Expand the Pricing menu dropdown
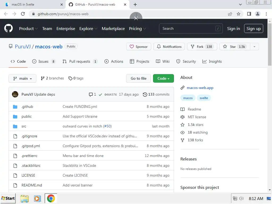This screenshot has width=272, height=204. click(x=137, y=29)
